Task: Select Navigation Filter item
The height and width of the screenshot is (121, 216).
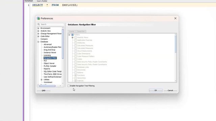Action: point(50,58)
